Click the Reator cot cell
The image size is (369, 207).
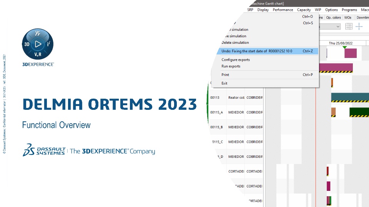pyautogui.click(x=236, y=98)
